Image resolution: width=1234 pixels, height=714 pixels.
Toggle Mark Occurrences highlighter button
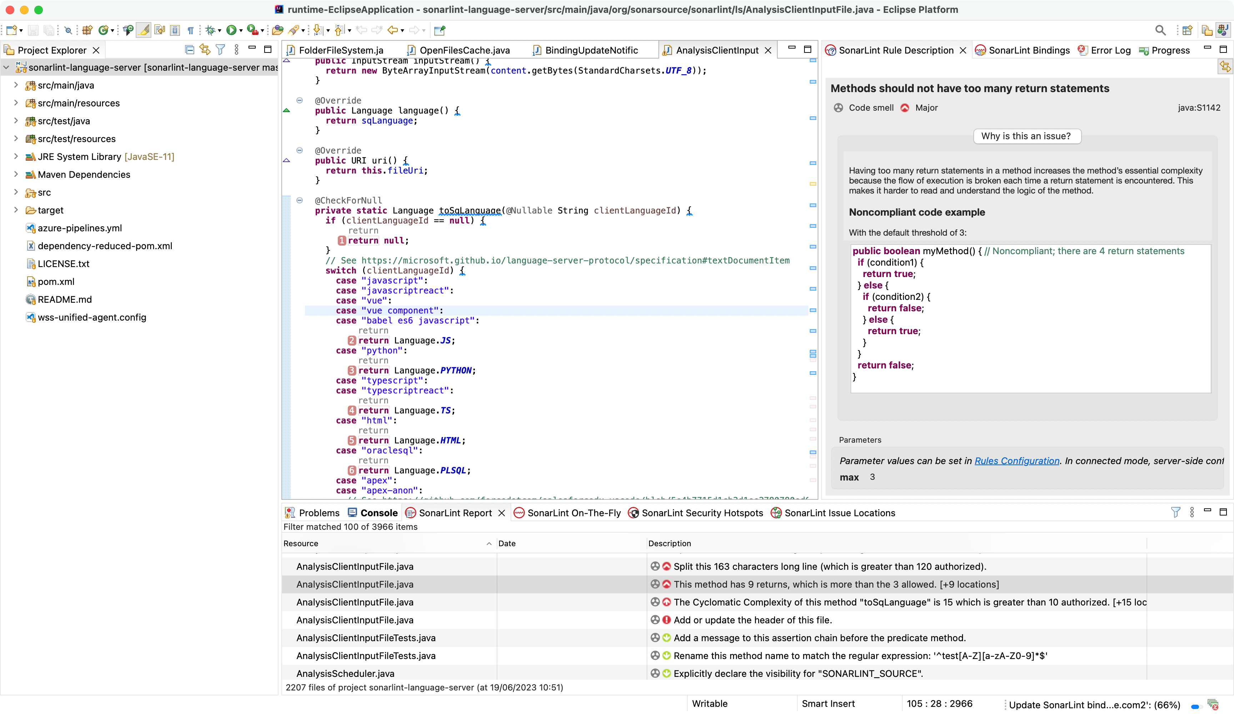point(144,30)
